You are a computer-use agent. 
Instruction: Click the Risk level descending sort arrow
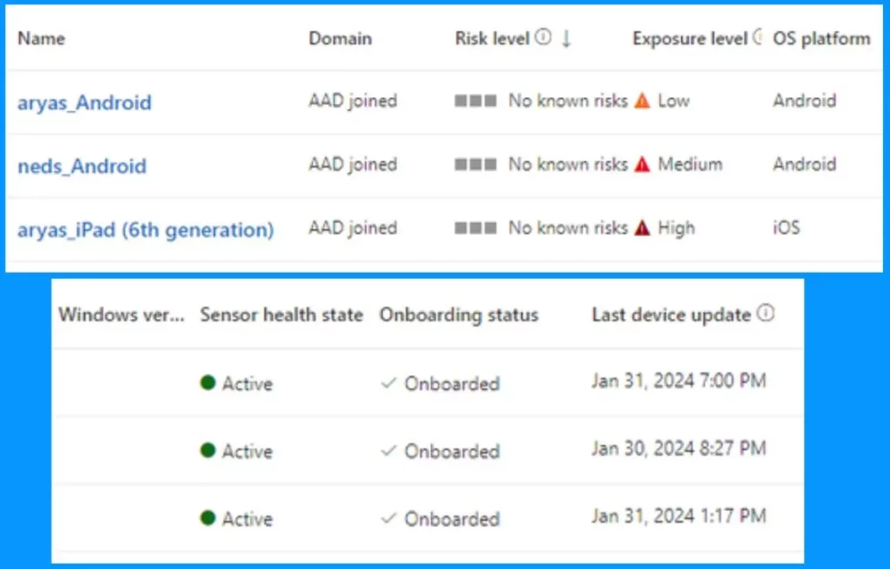566,38
